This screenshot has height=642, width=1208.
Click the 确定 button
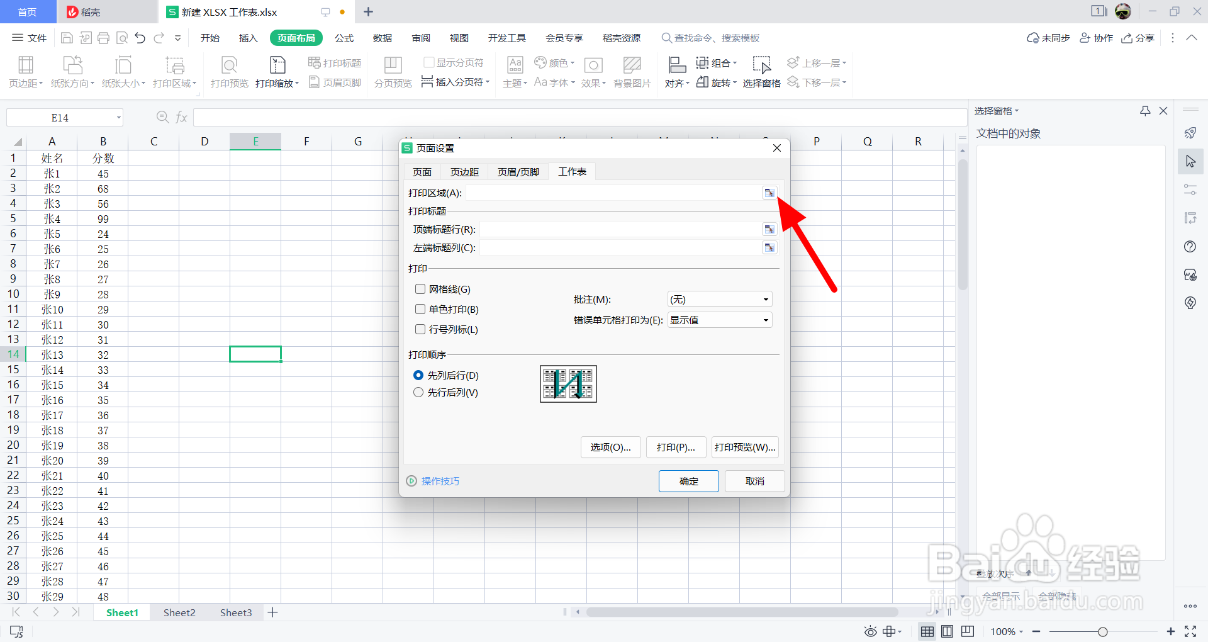pos(689,481)
